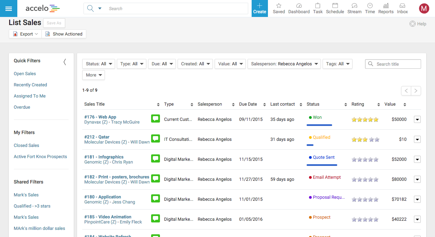Collapse the Quick Filters panel chevron
Screen dimensions: 435x237
click(65, 62)
